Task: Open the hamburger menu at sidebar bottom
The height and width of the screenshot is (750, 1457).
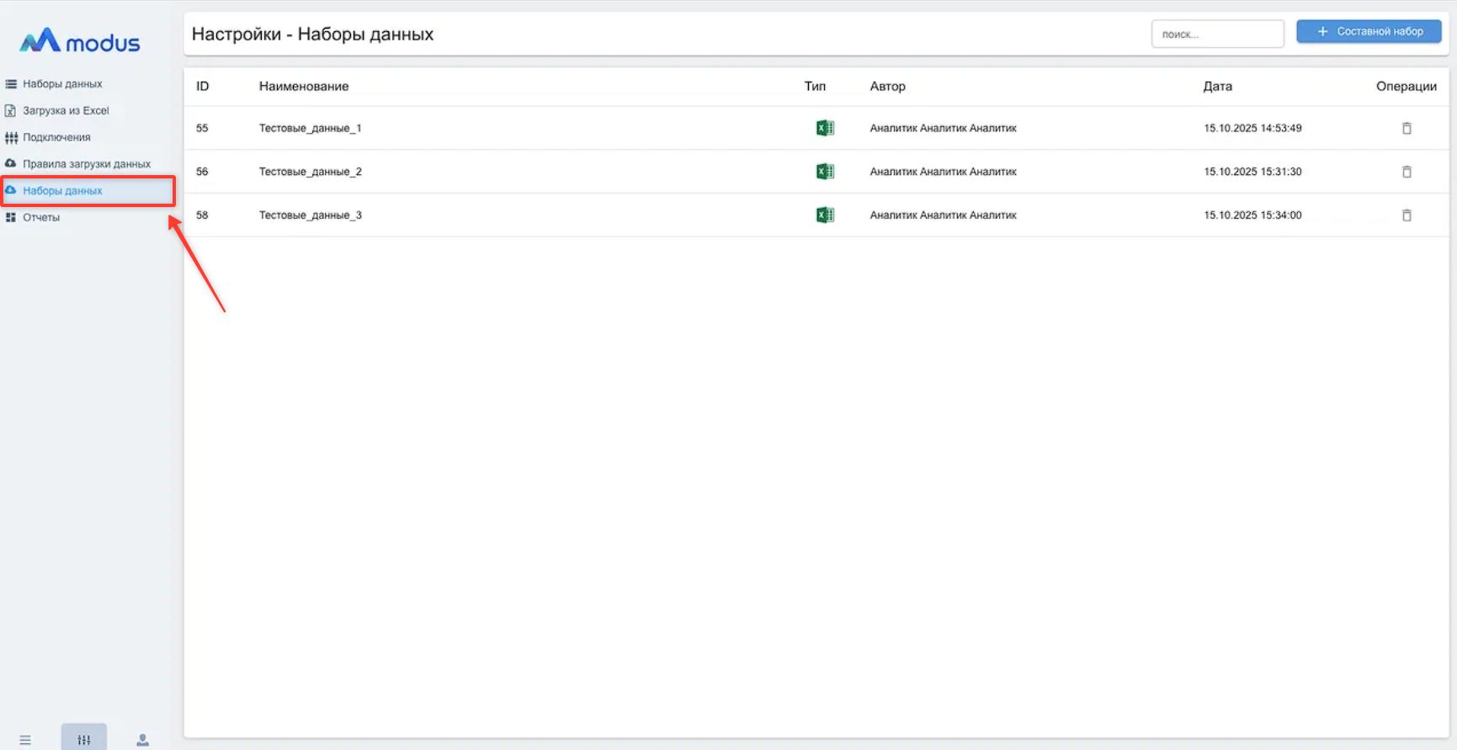Action: coord(25,740)
